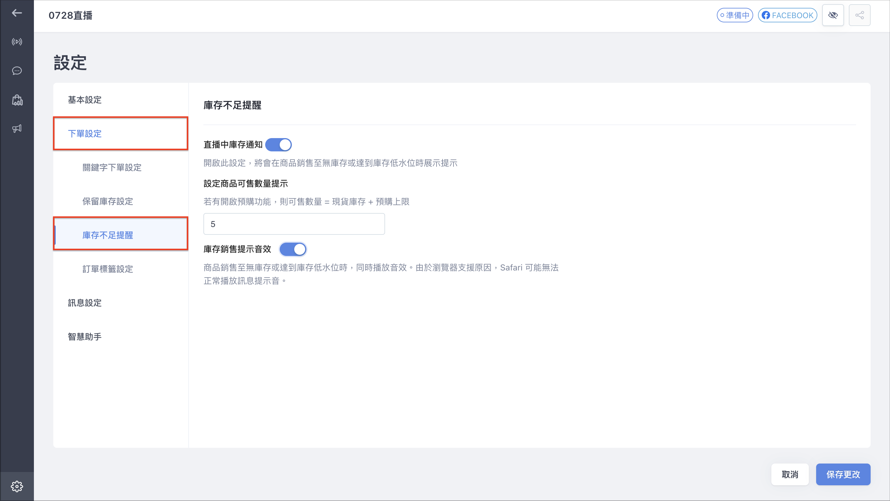Screen dimensions: 890x501
Task: Open the settings gear in the sidebar
Action: click(x=17, y=486)
